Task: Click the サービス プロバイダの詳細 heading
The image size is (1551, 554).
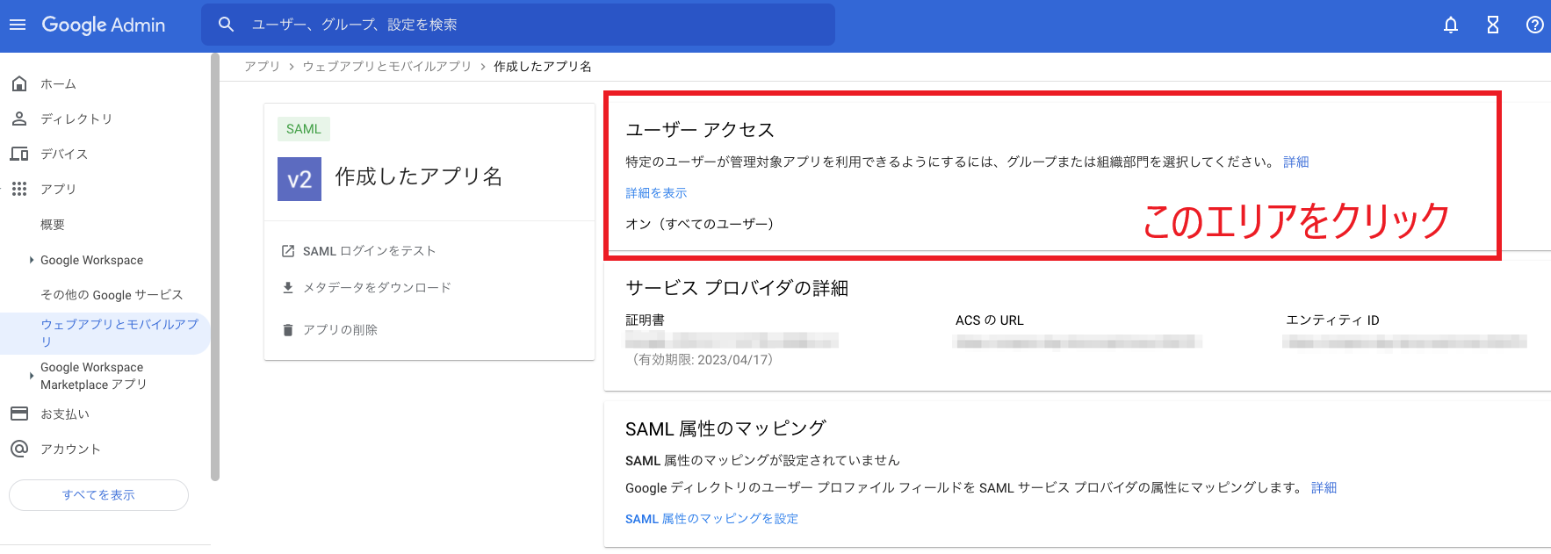Action: coord(737,288)
